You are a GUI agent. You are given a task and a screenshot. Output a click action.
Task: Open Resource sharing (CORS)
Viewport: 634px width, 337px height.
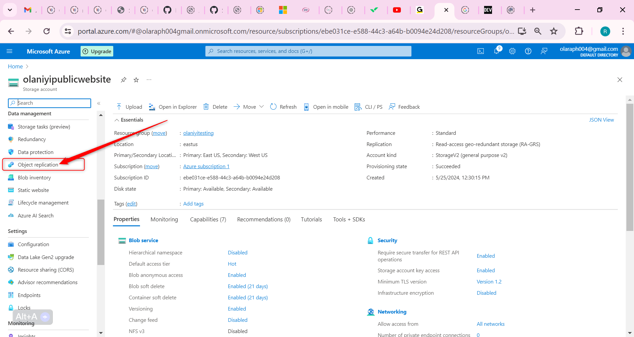46,270
